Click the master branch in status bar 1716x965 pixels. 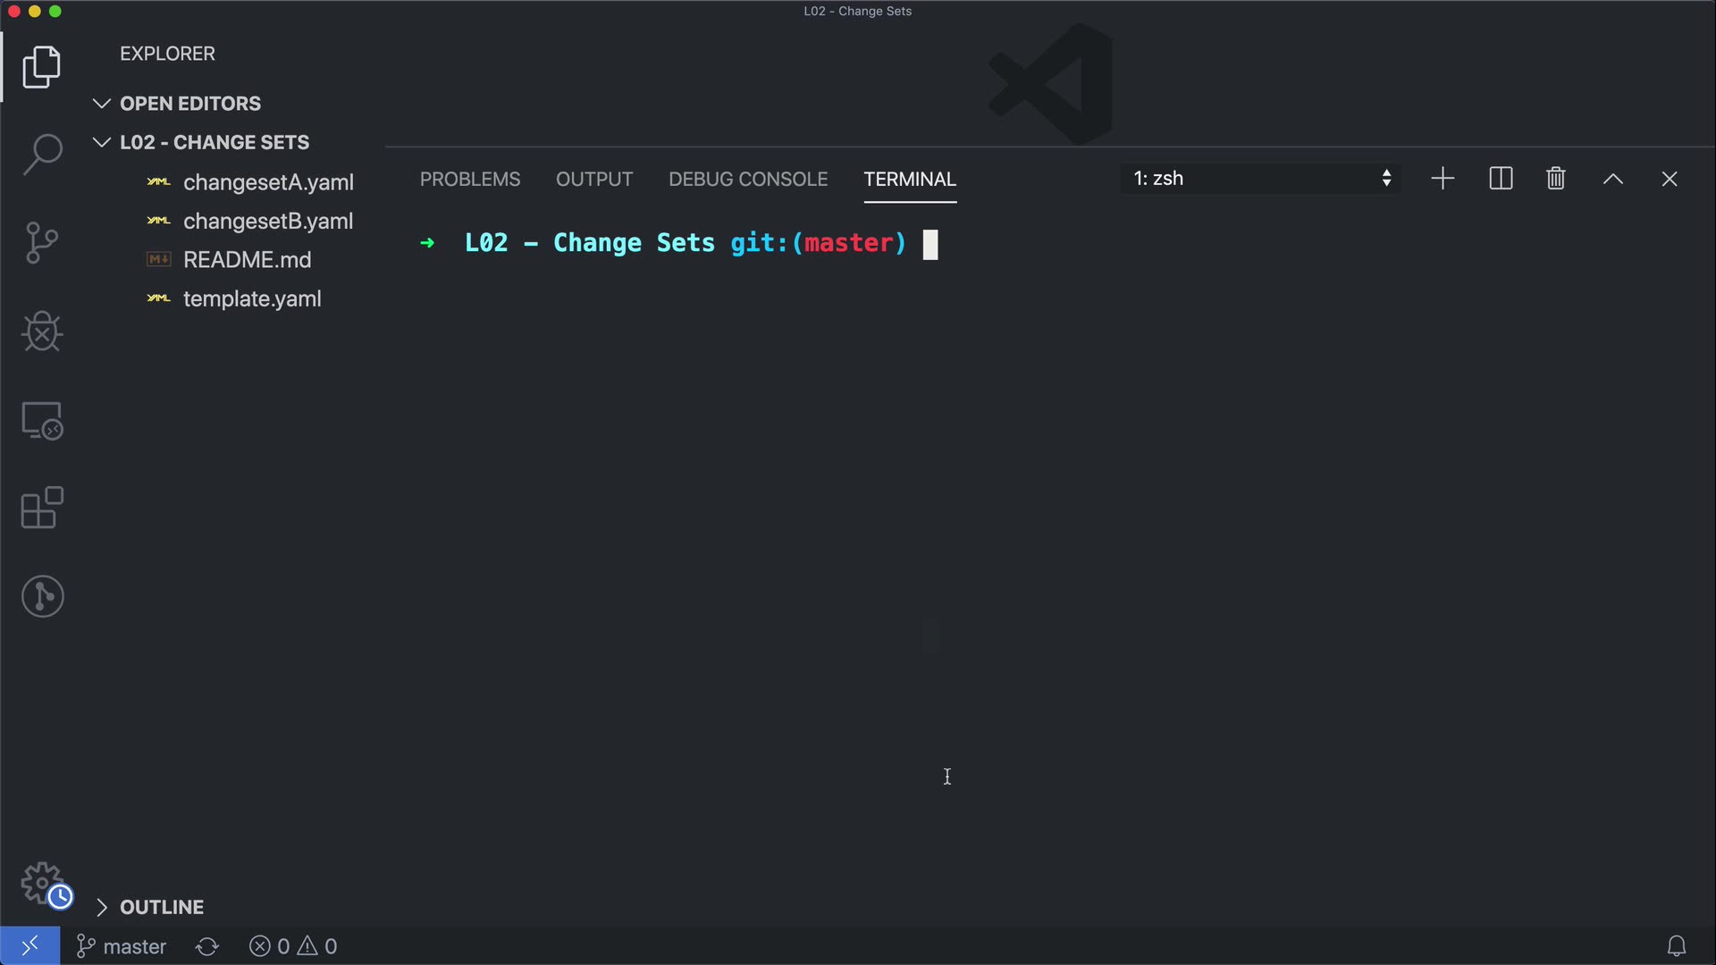(122, 946)
